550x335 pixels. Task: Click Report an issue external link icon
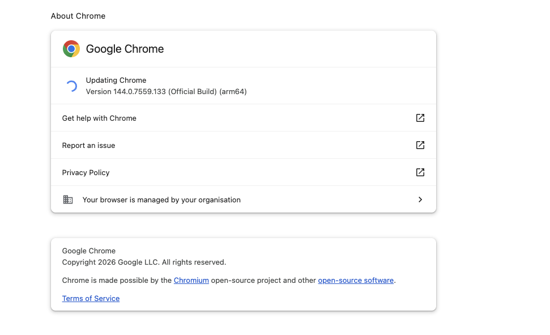420,145
